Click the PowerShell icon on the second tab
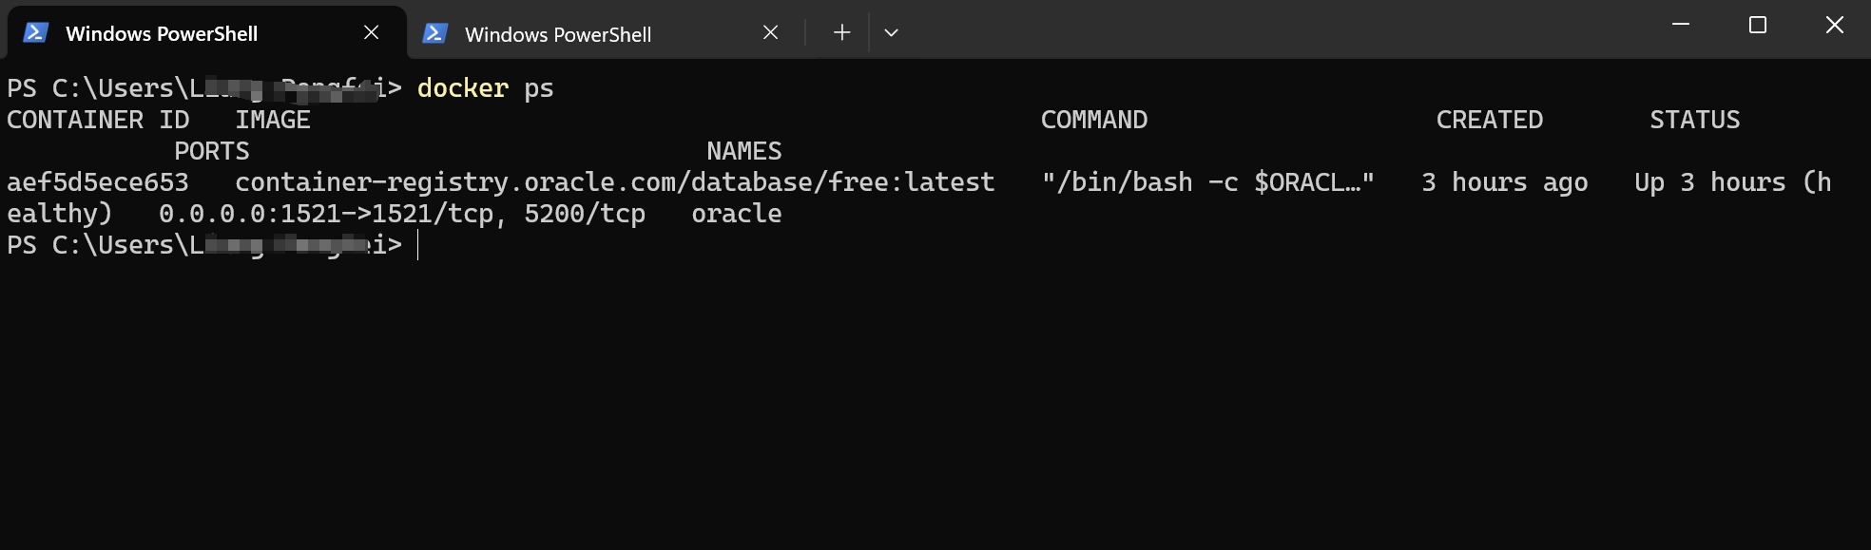Viewport: 1871px width, 550px height. pyautogui.click(x=434, y=33)
